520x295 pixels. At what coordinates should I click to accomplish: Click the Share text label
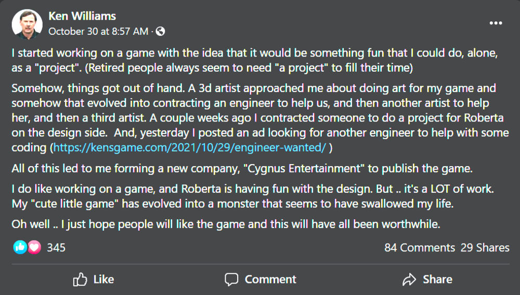pyautogui.click(x=437, y=279)
